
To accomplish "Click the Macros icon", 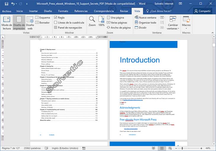I will pyautogui.click(x=186, y=19).
